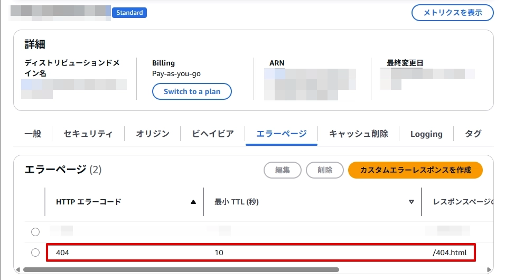505x280 pixels.
Task: Click the HTTP エラーコード column header
Action: [x=89, y=202]
